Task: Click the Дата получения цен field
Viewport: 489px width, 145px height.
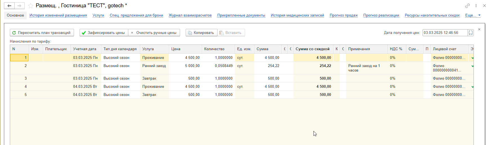Action: click(x=445, y=33)
